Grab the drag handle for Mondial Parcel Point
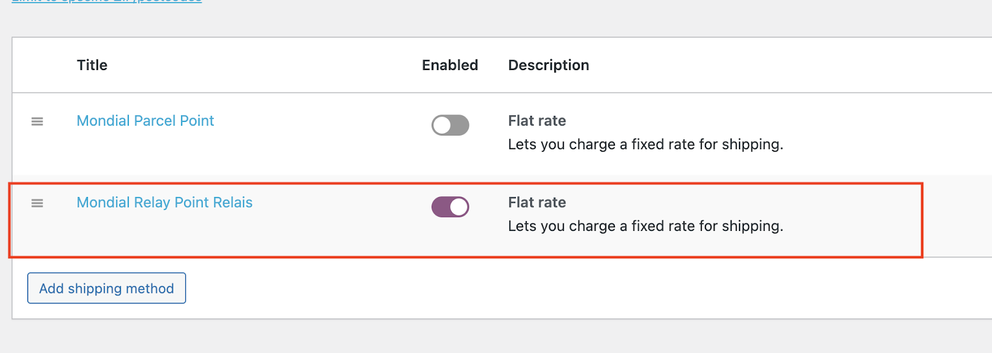 point(37,121)
